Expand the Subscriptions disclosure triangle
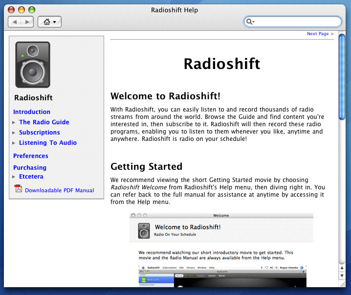The width and height of the screenshot is (351, 295). click(x=14, y=133)
